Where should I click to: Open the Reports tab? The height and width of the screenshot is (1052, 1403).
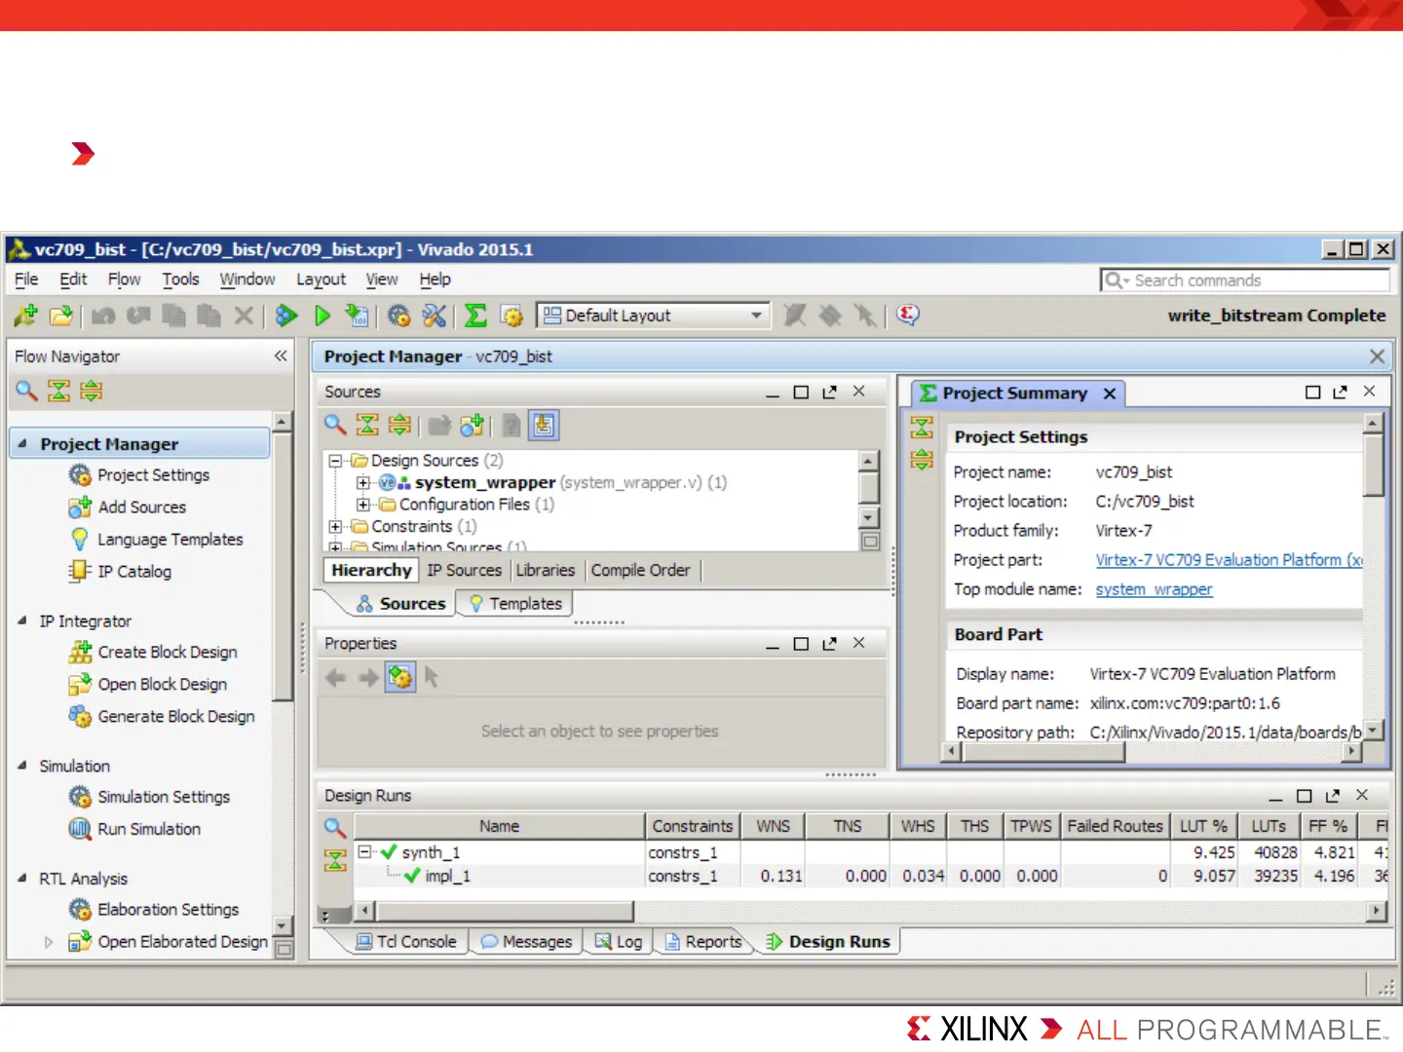pyautogui.click(x=703, y=942)
